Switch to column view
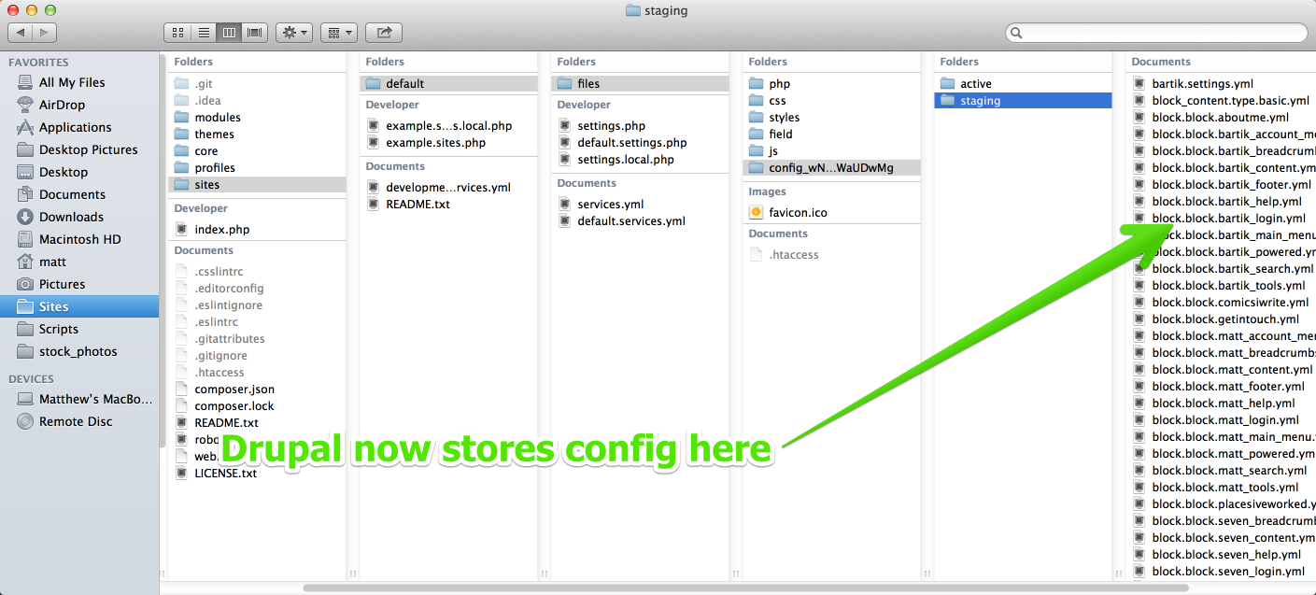The image size is (1316, 595). click(229, 33)
